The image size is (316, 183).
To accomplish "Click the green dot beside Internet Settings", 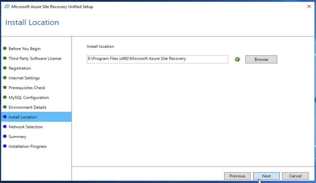I will pos(5,78).
